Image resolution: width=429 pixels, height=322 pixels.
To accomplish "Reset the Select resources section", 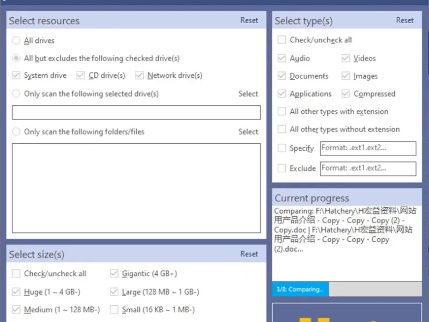I will pyautogui.click(x=249, y=20).
